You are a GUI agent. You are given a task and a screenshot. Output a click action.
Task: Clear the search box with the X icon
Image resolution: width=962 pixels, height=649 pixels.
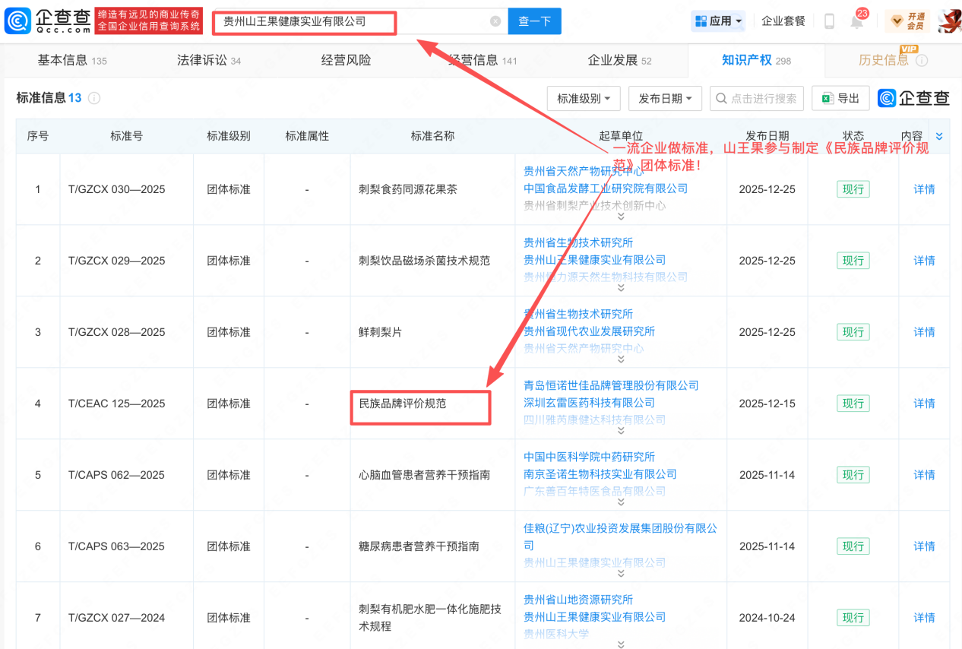(495, 21)
